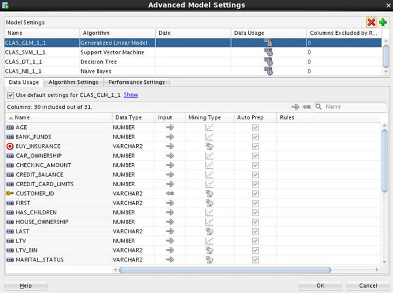Toggle the input arrow for AGE
The height and width of the screenshot is (293, 393).
click(x=170, y=127)
